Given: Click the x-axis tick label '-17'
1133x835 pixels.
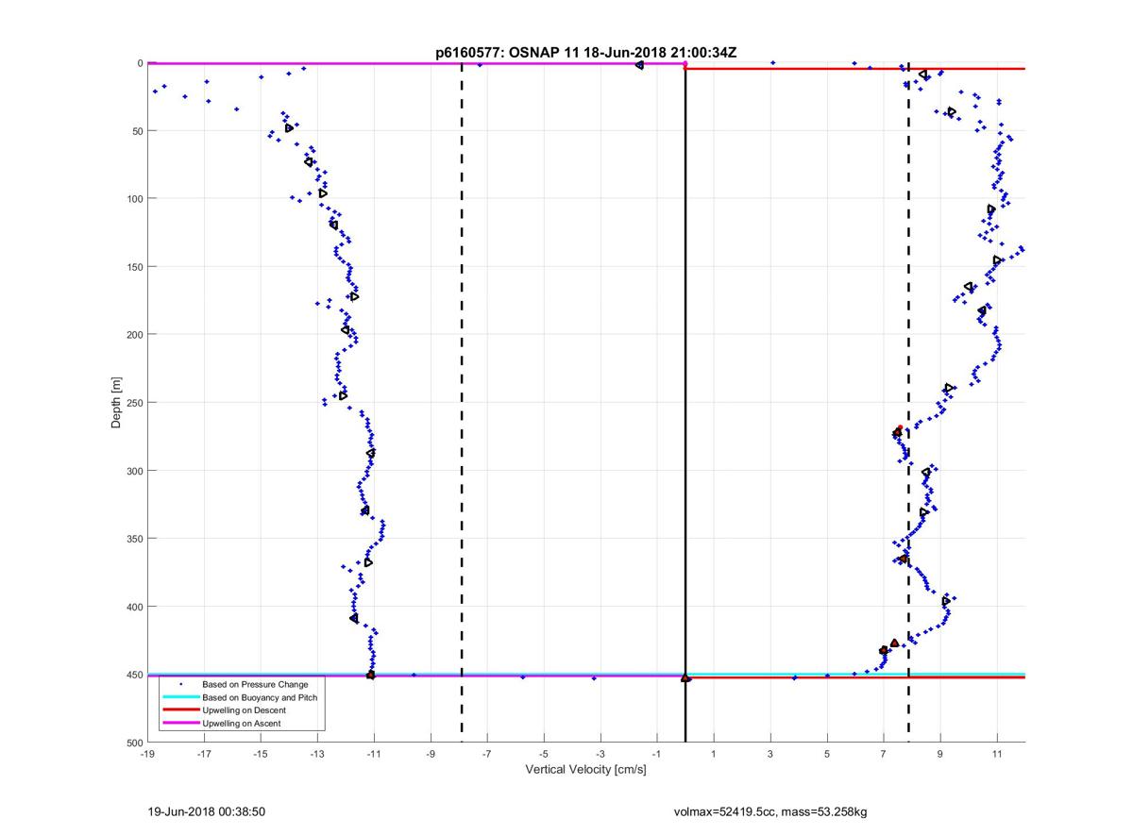Looking at the screenshot, I should 204,754.
